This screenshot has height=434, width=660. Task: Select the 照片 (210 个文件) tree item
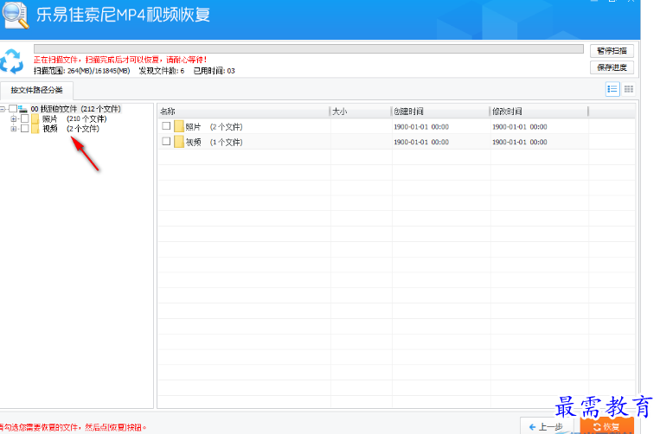pyautogui.click(x=74, y=119)
